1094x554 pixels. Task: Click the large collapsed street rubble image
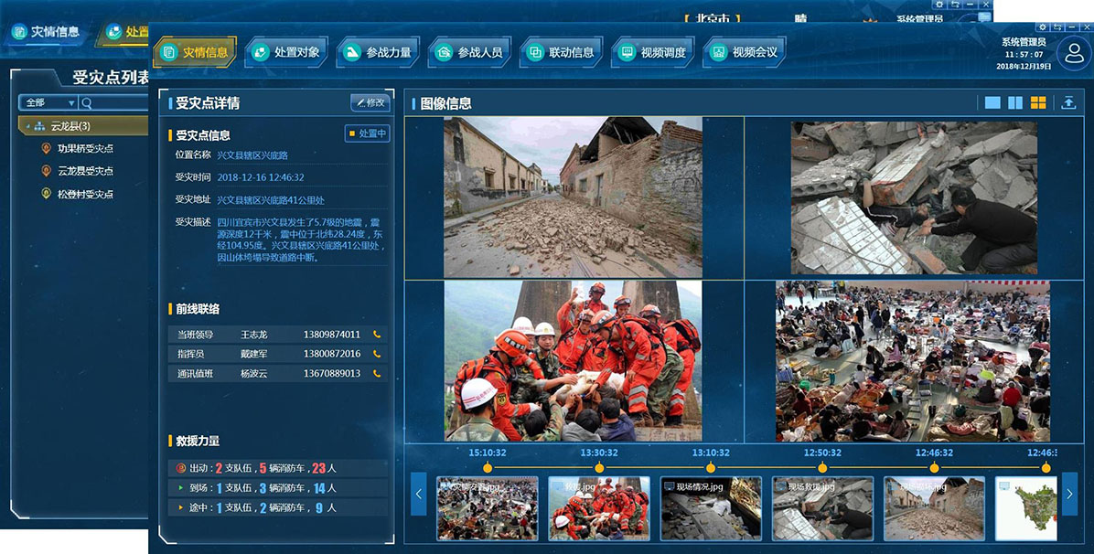point(573,197)
